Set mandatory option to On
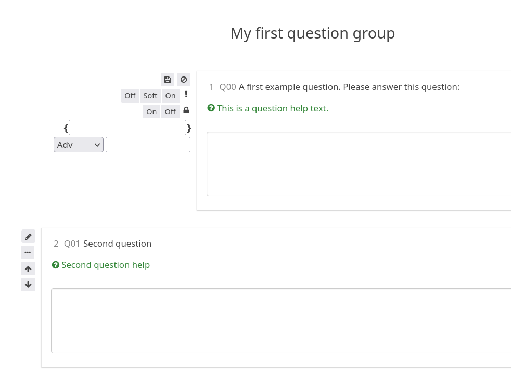 pyautogui.click(x=170, y=96)
